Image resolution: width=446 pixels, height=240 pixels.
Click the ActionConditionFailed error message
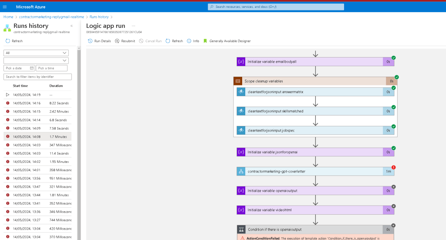[315, 237]
